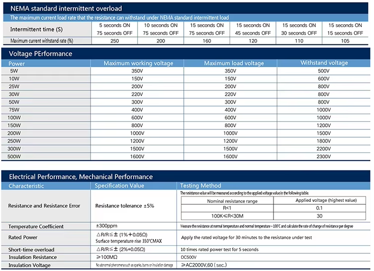Select the 500W power row label

tap(15, 156)
